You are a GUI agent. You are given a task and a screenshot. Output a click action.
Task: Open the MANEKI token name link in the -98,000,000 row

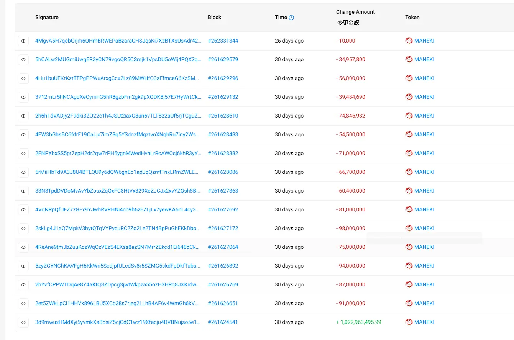[x=424, y=228]
